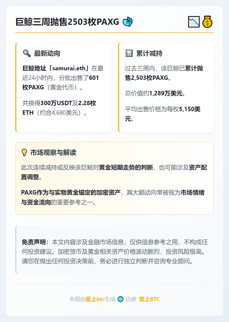Click the title 巨鲸三周抛售2503枚PAXG
229x322 pixels.
tap(67, 22)
